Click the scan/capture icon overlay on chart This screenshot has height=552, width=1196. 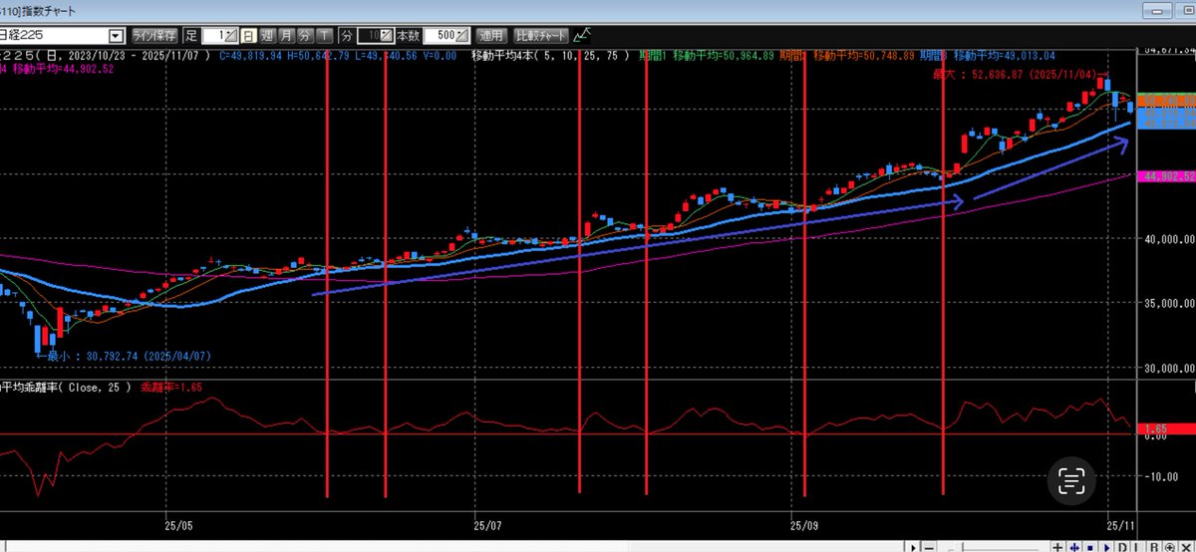[x=1071, y=481]
